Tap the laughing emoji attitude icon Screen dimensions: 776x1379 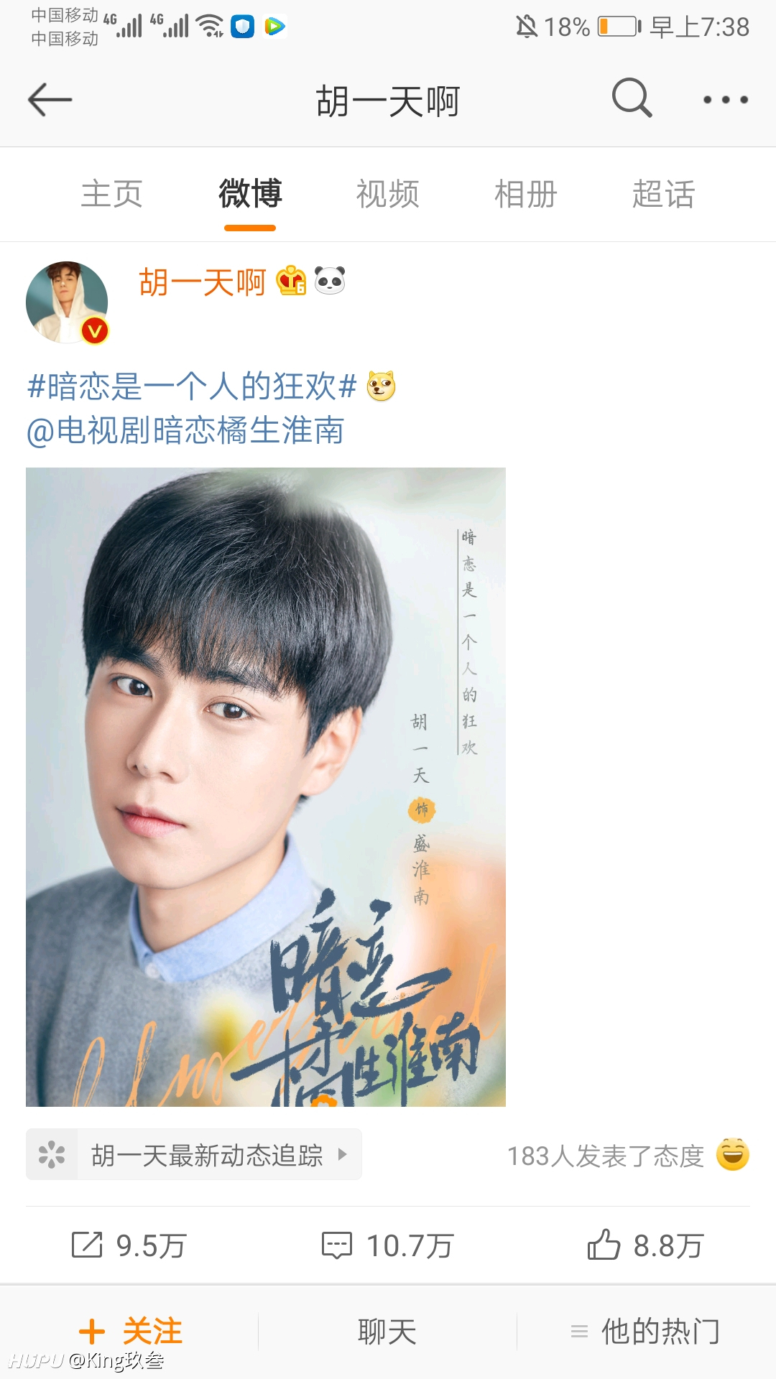click(x=733, y=1154)
